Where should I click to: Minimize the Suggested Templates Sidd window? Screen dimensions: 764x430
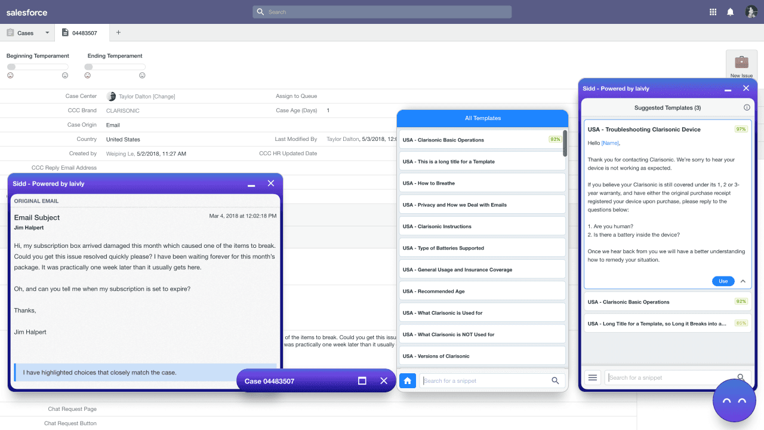pos(728,90)
